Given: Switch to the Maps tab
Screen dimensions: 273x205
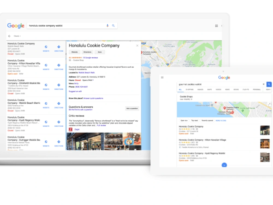Looking at the screenshot, I should (209, 90).
